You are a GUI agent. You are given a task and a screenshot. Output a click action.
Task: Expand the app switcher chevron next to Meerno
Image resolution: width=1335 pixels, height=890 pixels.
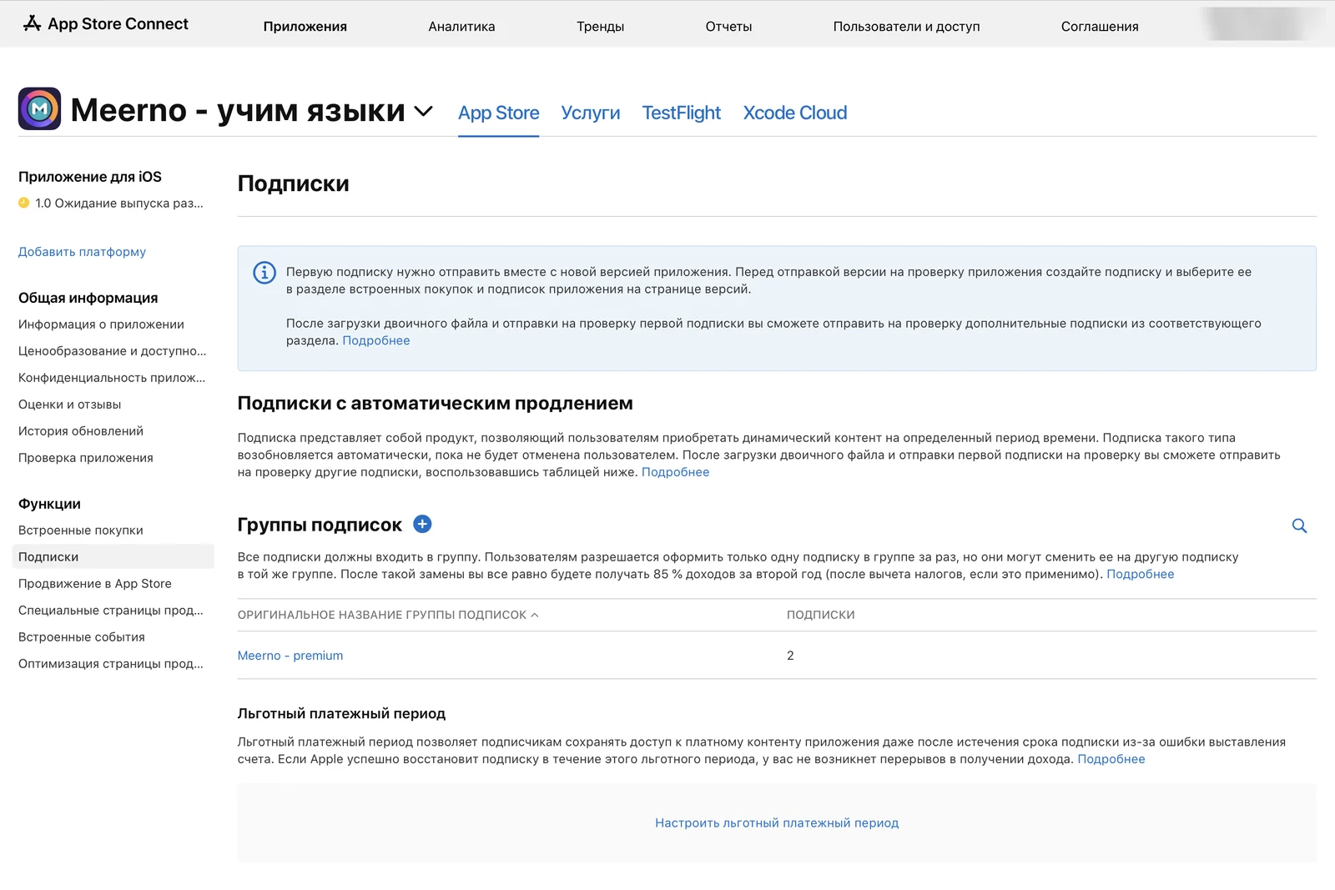[424, 111]
